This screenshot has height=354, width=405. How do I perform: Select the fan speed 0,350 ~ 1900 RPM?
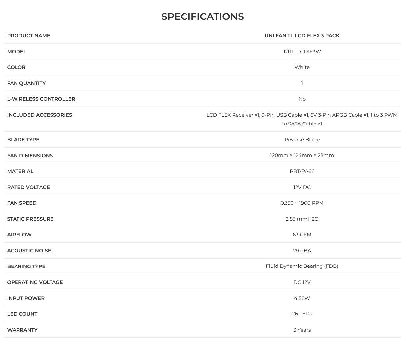click(x=302, y=203)
